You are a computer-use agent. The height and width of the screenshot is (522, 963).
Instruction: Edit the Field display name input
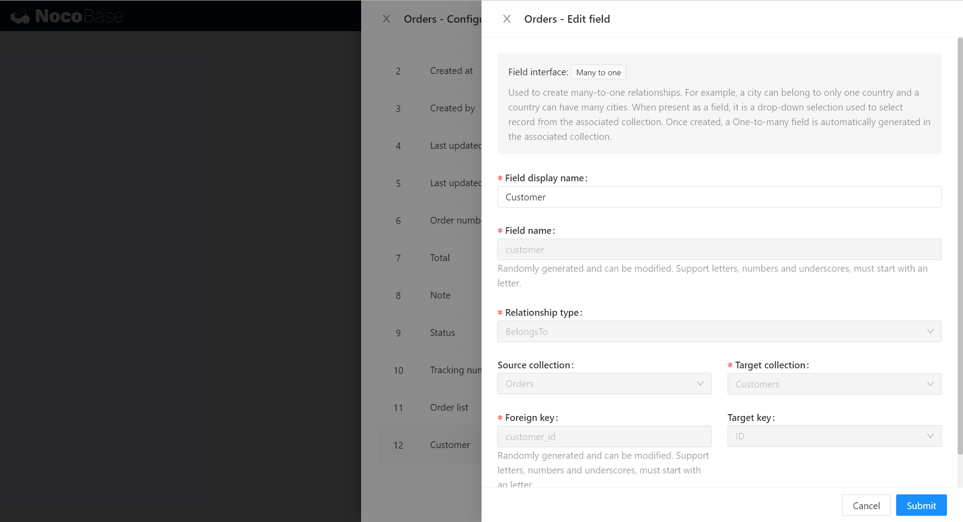(719, 197)
